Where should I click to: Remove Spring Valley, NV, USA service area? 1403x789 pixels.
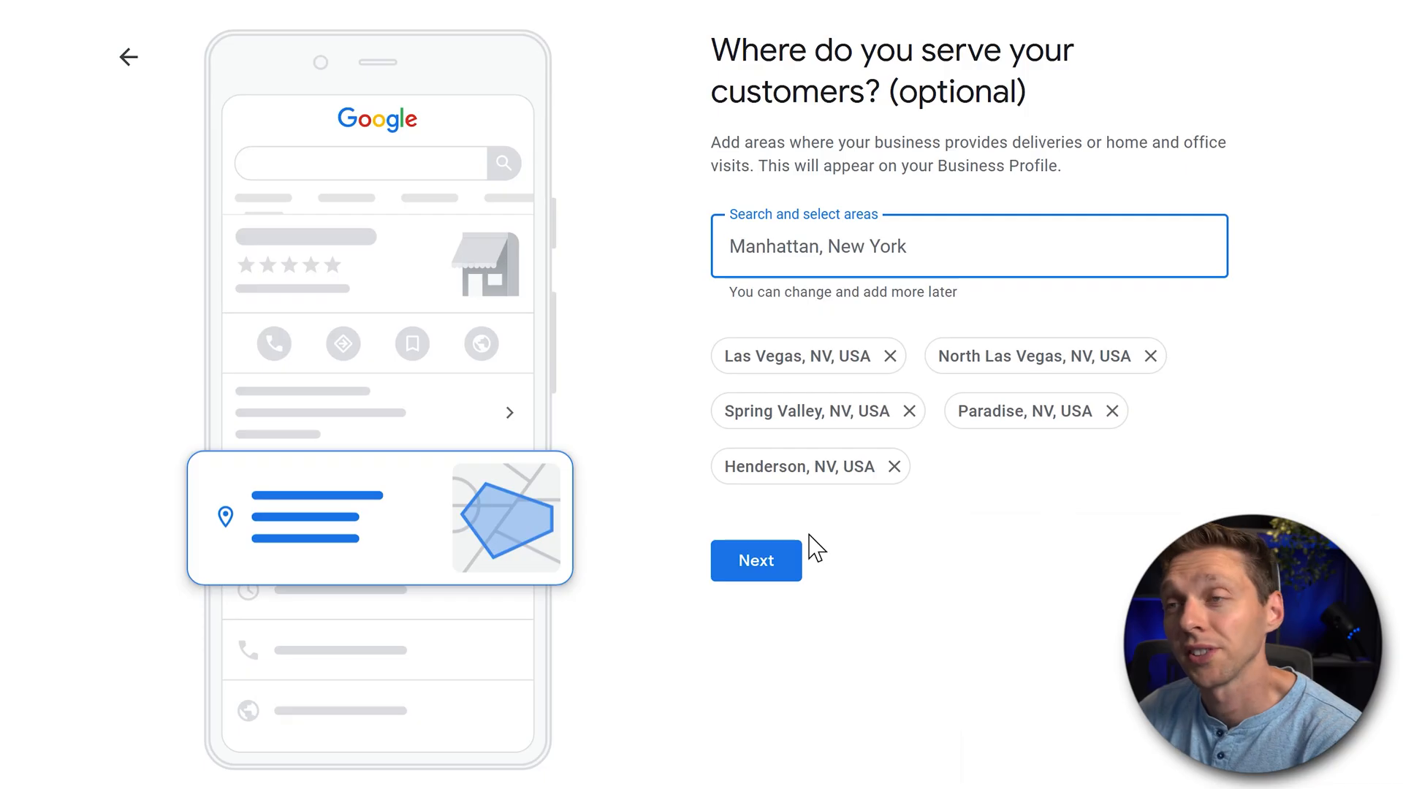tap(910, 411)
